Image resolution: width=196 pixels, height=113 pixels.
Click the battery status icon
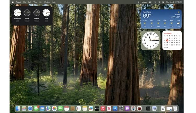point(150,2)
